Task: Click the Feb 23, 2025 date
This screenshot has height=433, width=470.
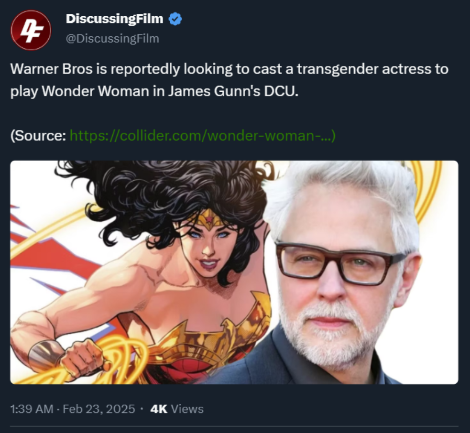Action: (x=99, y=409)
